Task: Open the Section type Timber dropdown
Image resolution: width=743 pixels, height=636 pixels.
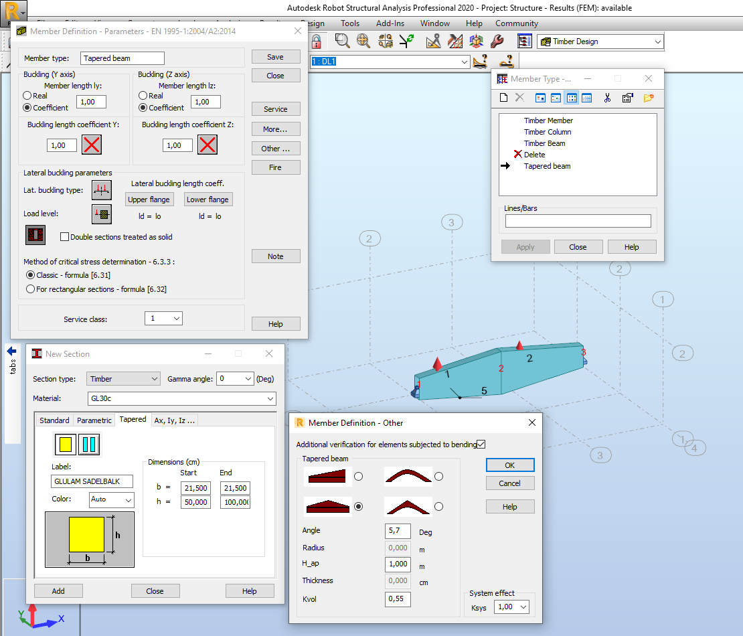Action: 123,379
